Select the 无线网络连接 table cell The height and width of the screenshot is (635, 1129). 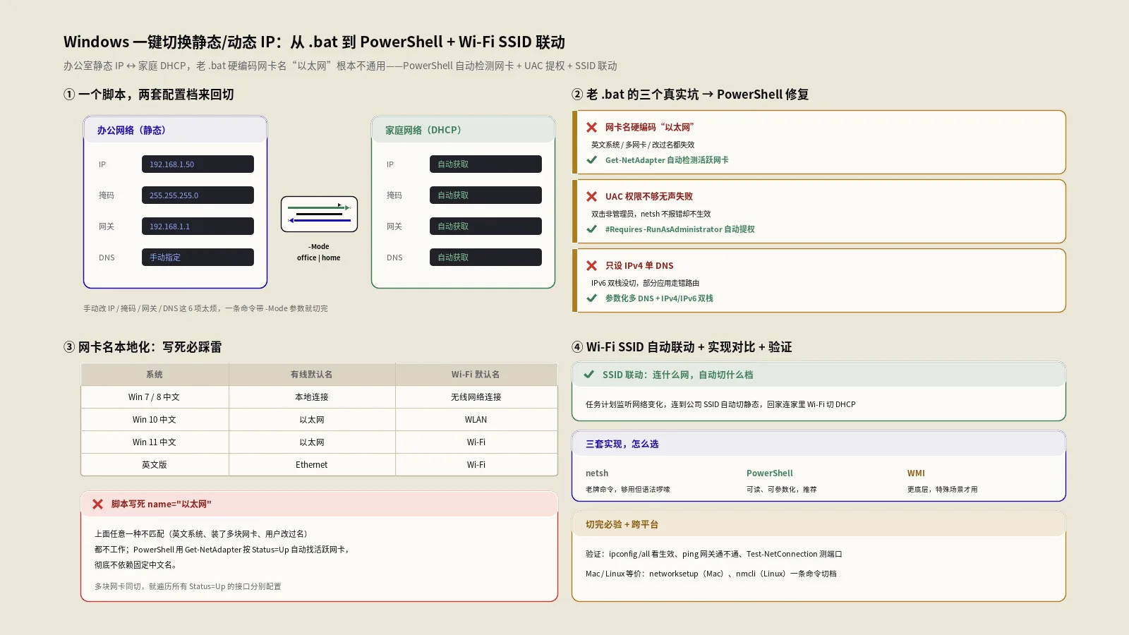(476, 397)
